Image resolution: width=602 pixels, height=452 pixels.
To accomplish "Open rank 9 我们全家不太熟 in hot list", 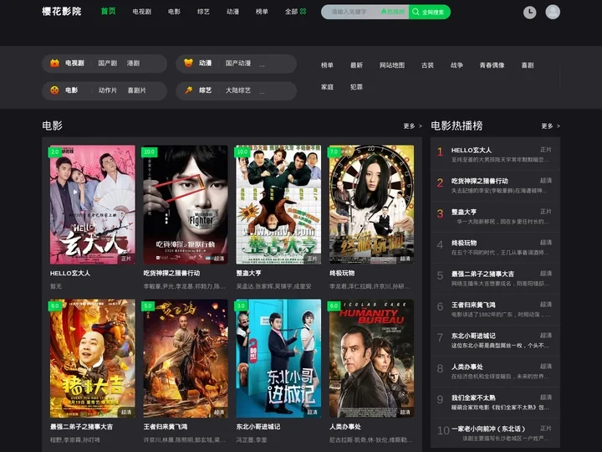I will [x=495, y=403].
